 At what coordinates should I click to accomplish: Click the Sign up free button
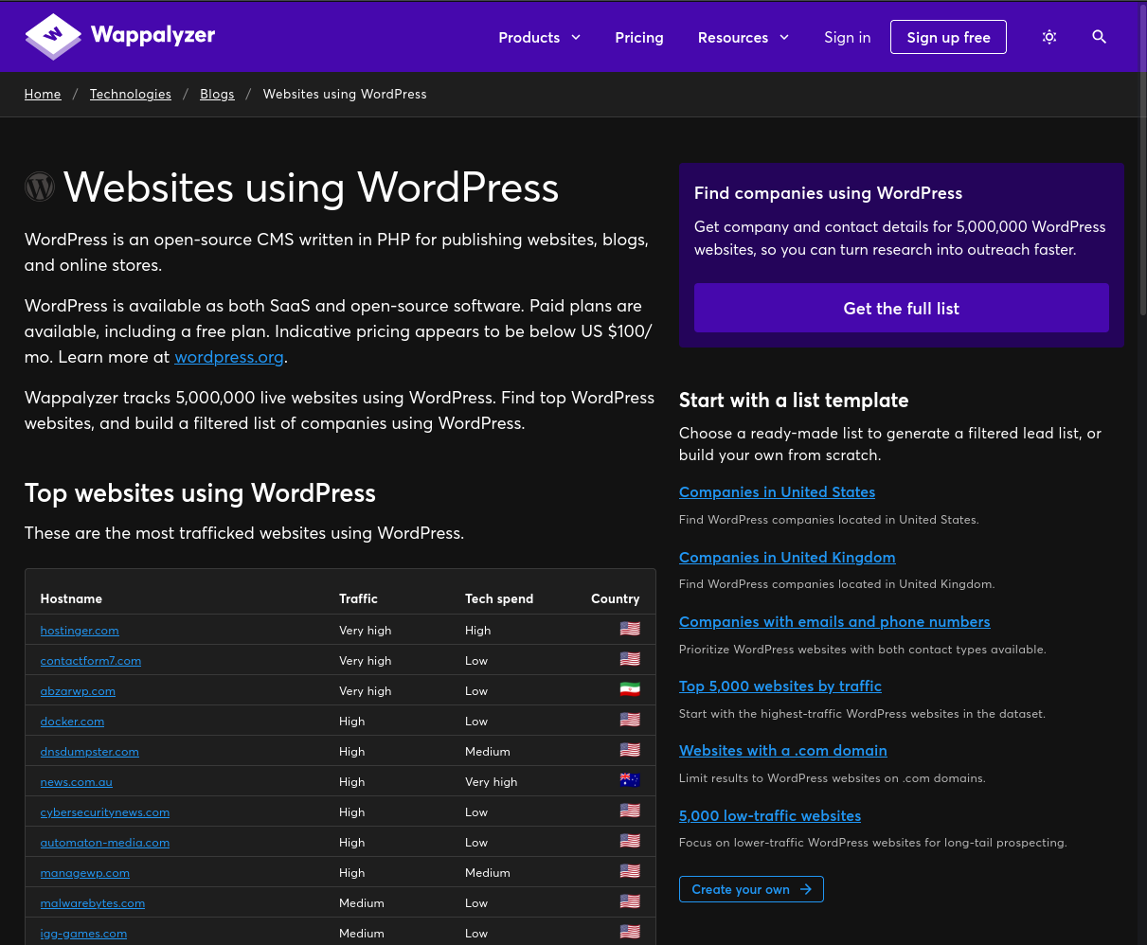(x=948, y=37)
